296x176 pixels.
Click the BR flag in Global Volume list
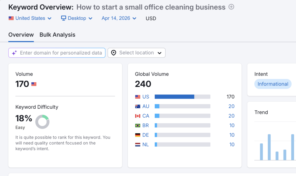(x=137, y=125)
